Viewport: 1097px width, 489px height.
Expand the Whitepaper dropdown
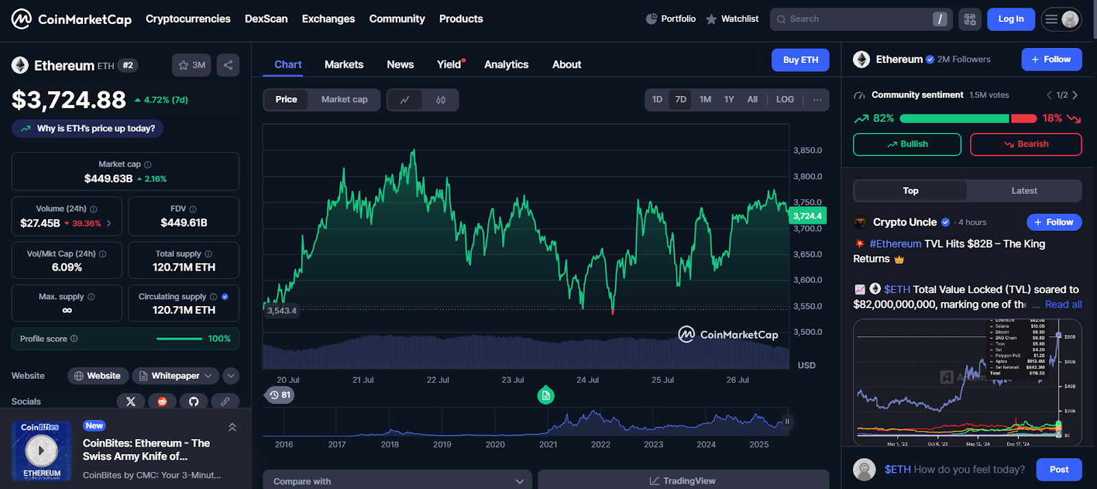coord(176,376)
